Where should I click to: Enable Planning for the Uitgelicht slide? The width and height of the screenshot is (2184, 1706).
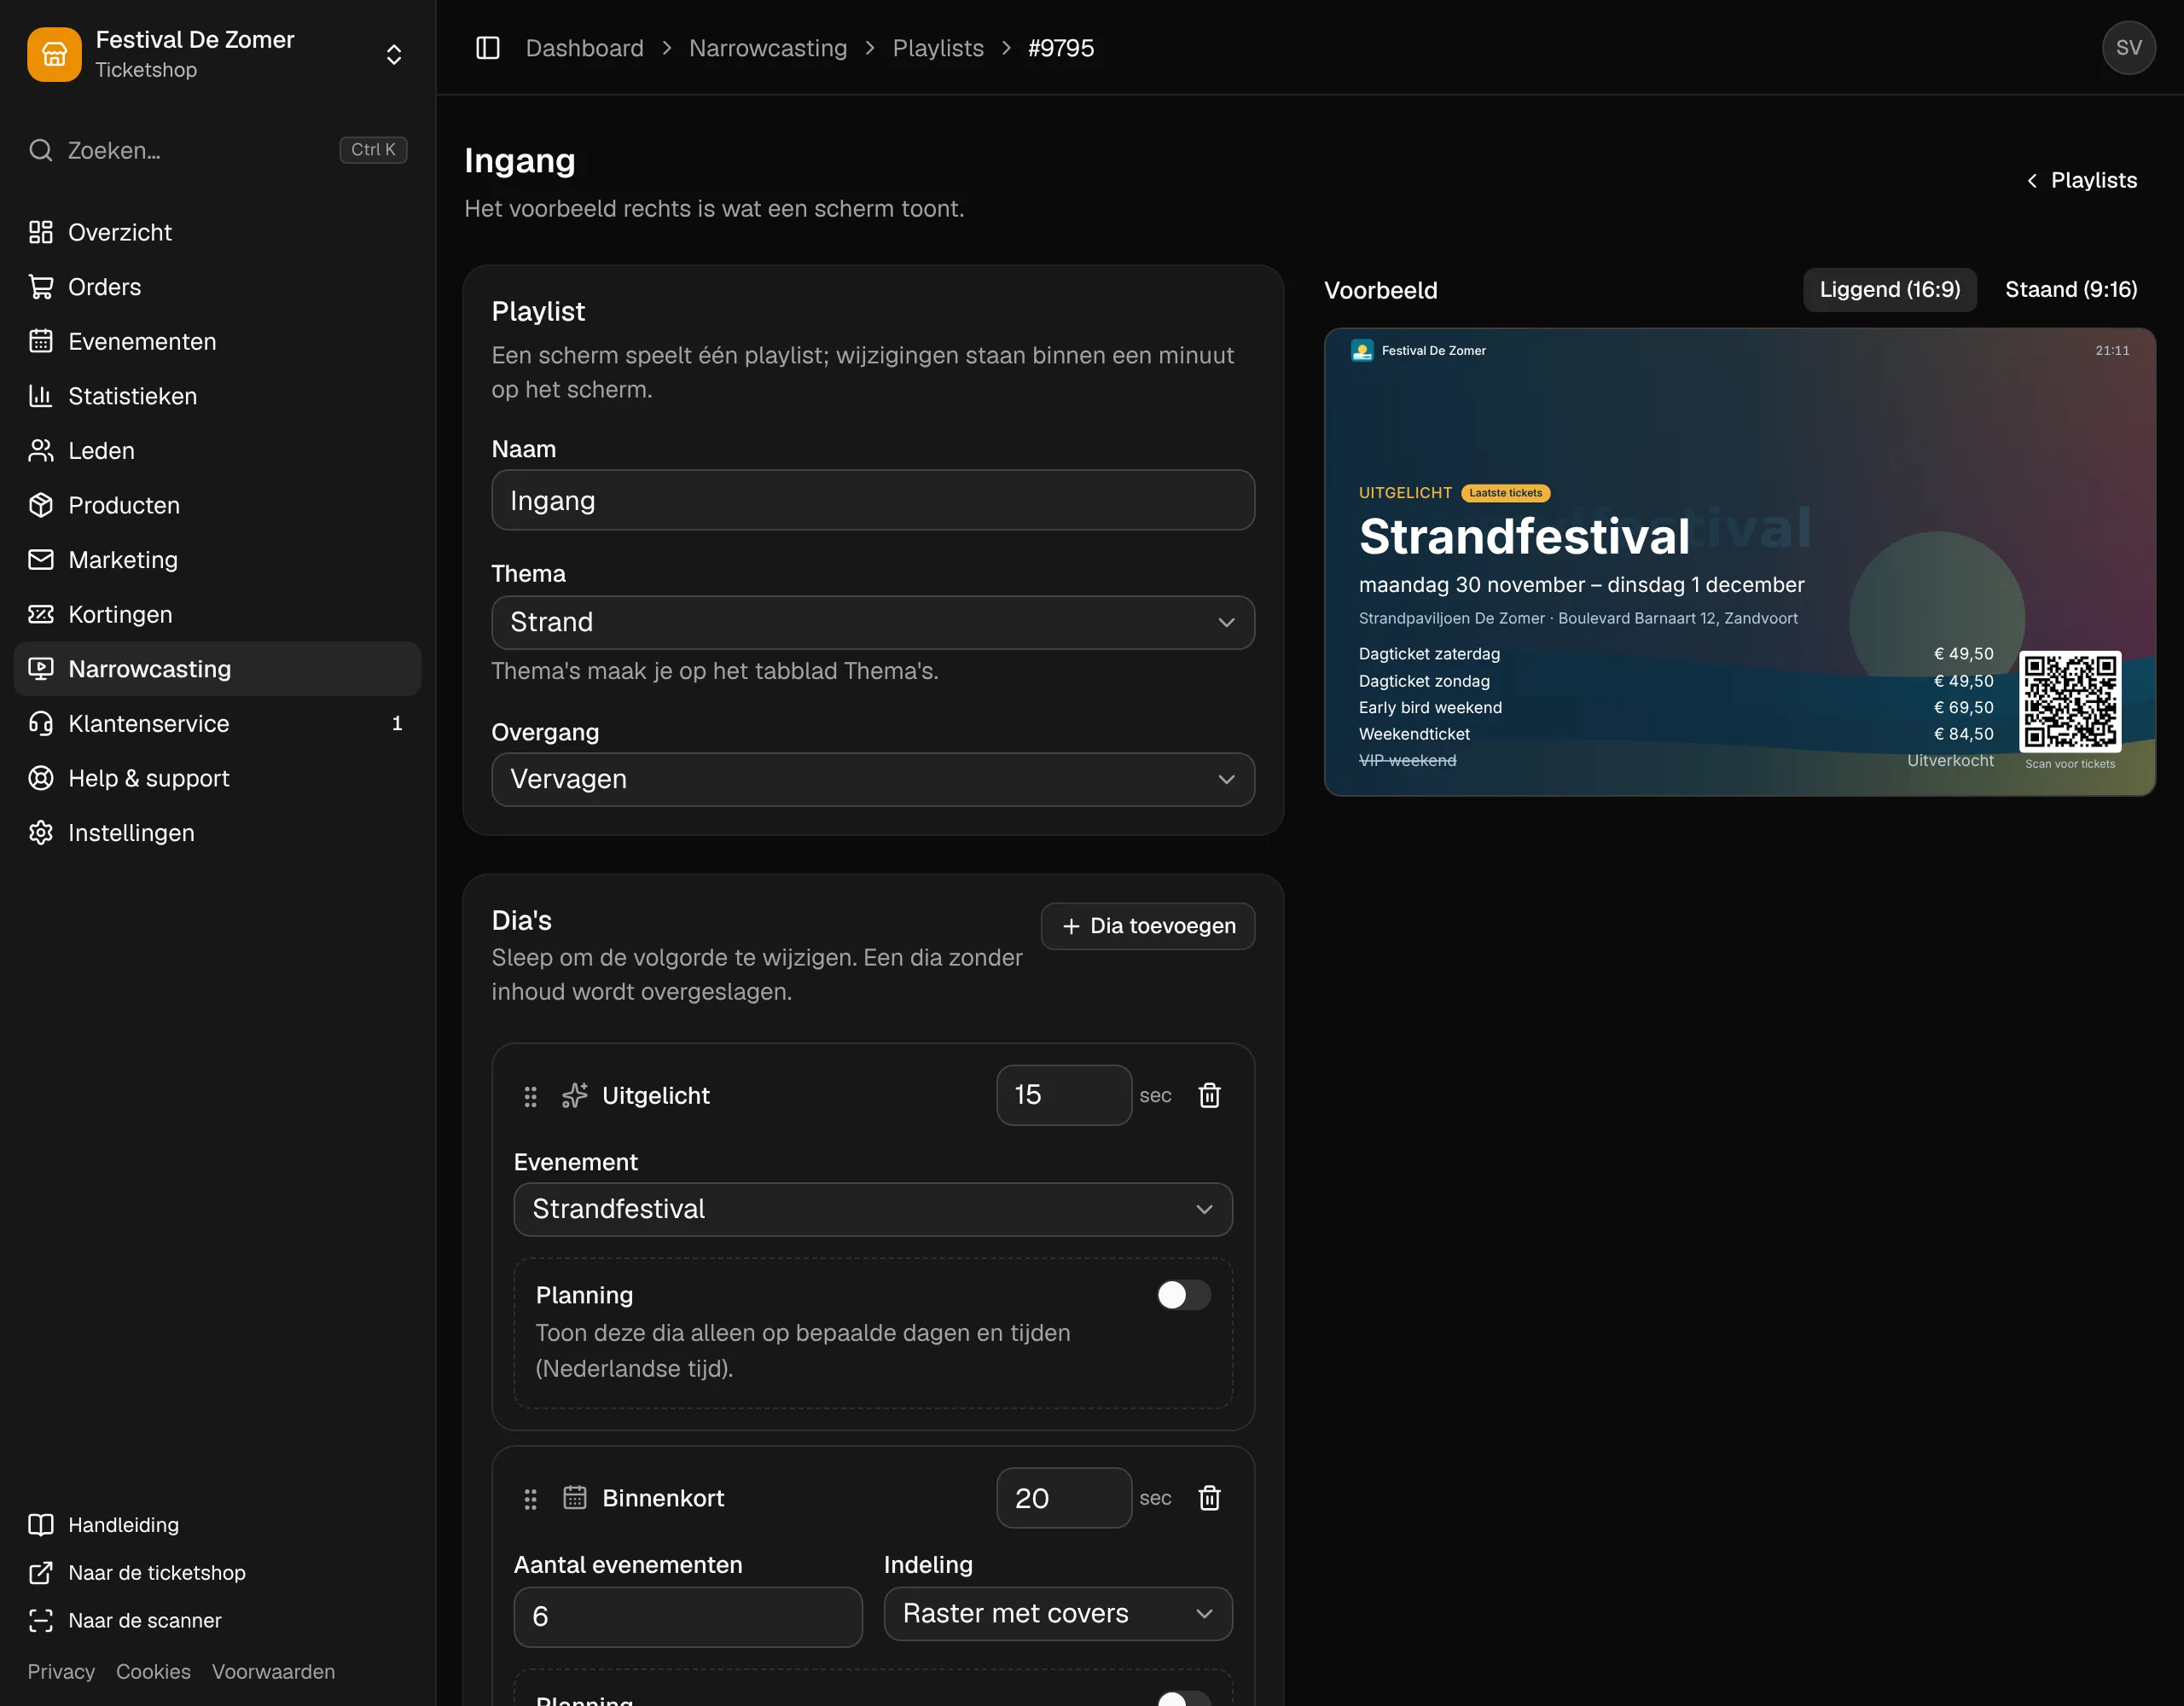(1184, 1295)
